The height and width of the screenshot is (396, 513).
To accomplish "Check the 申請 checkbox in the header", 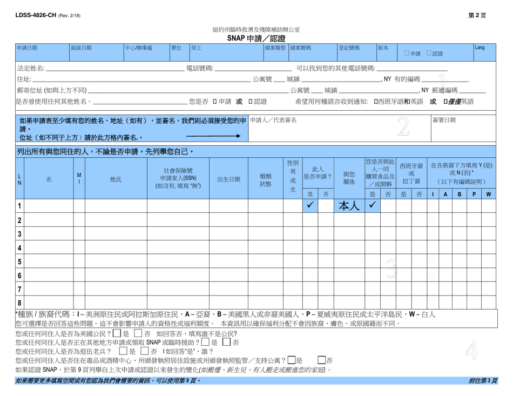I will tap(407, 52).
